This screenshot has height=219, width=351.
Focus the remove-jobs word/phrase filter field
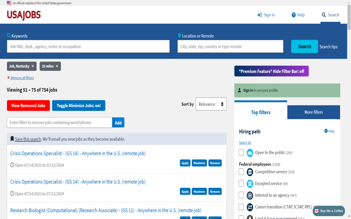(60, 123)
